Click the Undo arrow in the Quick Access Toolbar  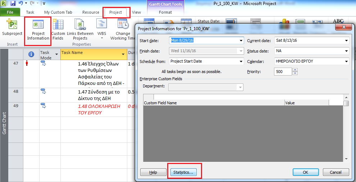point(20,3)
